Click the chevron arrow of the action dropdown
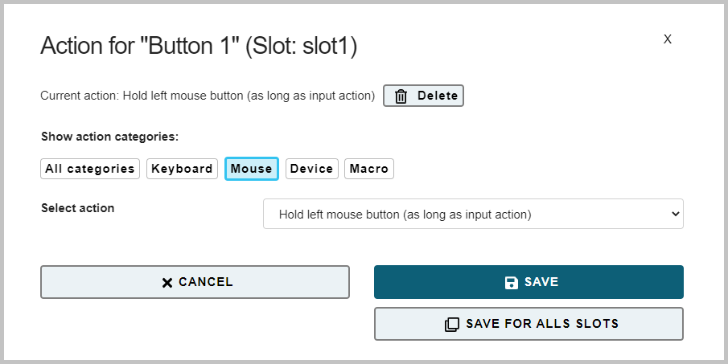Screen dimensions: 728x364 (x=676, y=215)
